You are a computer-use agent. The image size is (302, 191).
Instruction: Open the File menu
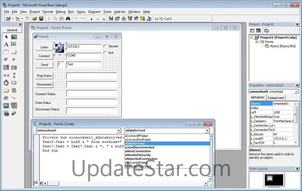point(7,12)
